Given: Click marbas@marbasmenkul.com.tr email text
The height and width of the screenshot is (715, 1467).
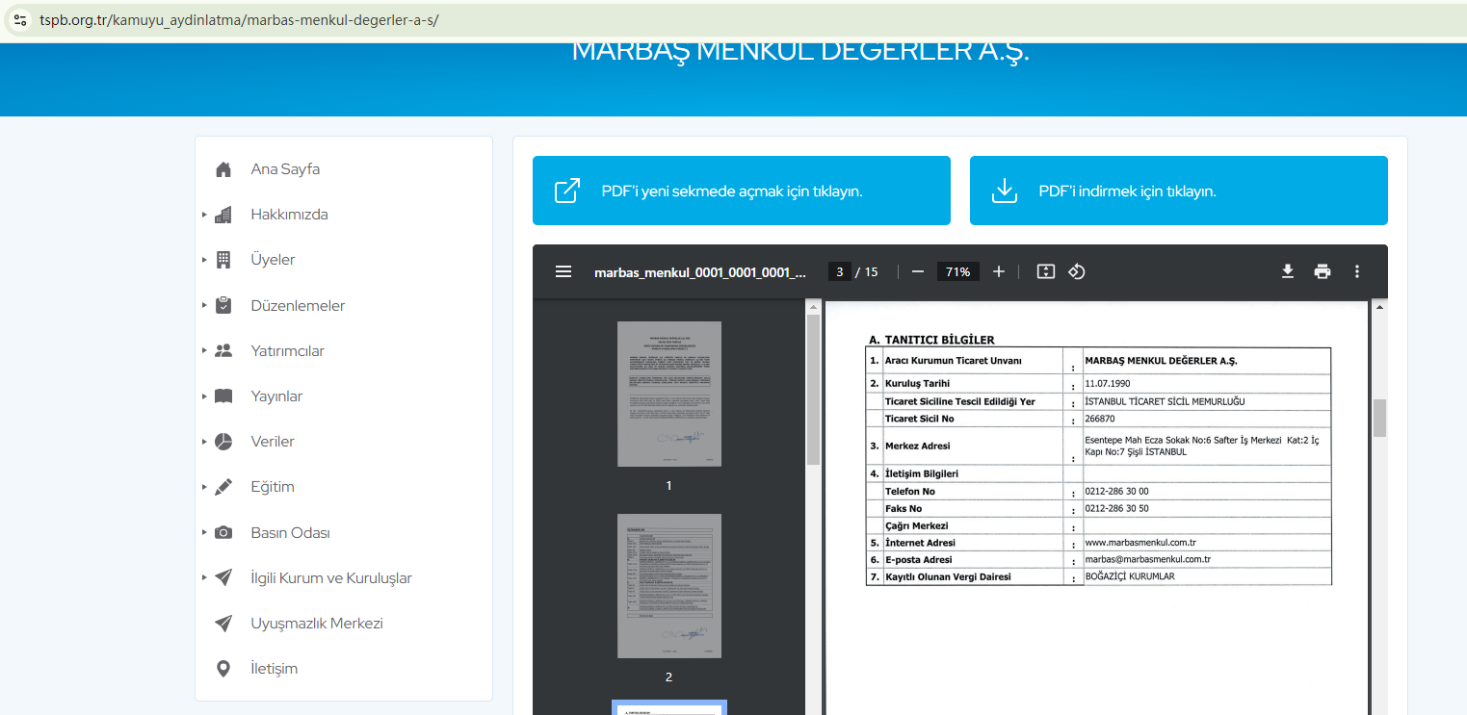Looking at the screenshot, I should coord(1147,559).
